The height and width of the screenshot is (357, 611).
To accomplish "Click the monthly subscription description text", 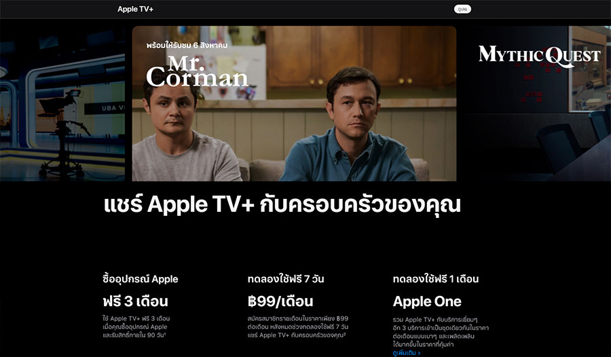I will point(298,326).
